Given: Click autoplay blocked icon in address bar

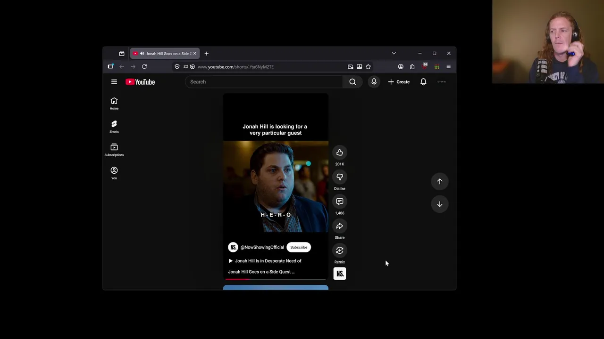Looking at the screenshot, I should 192,67.
